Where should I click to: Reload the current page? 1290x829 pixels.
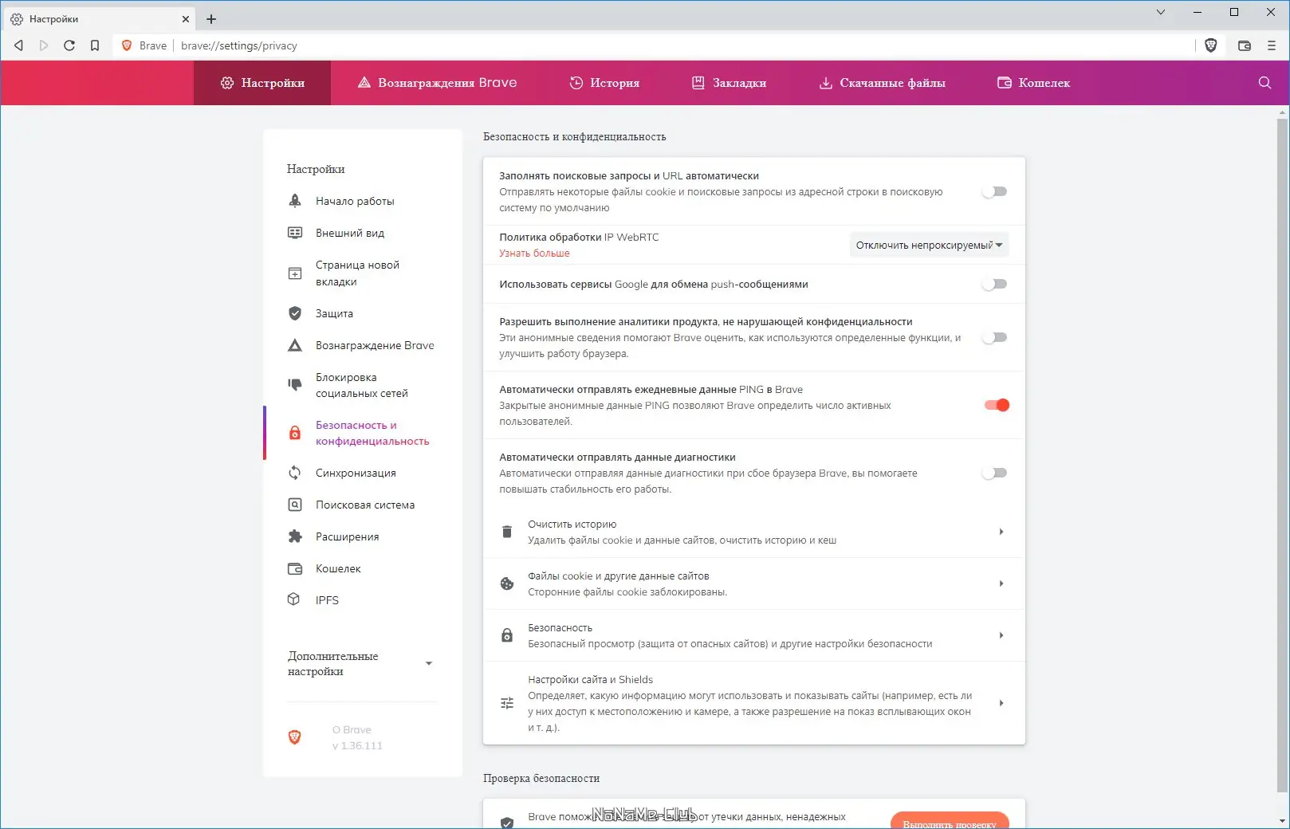pyautogui.click(x=69, y=45)
